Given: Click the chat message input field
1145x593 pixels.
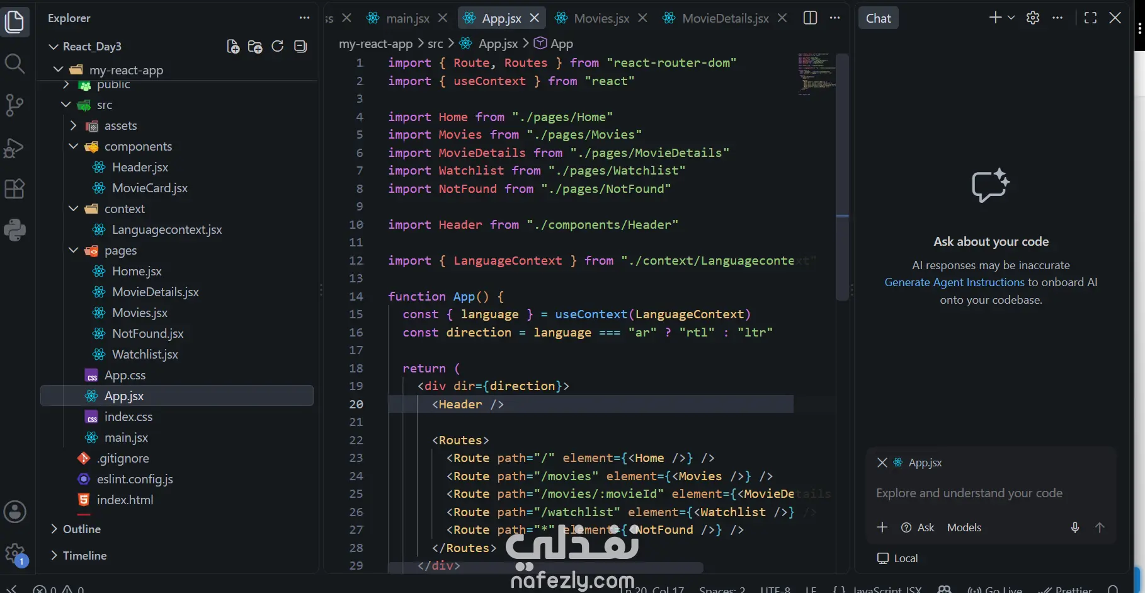Looking at the screenshot, I should 991,493.
